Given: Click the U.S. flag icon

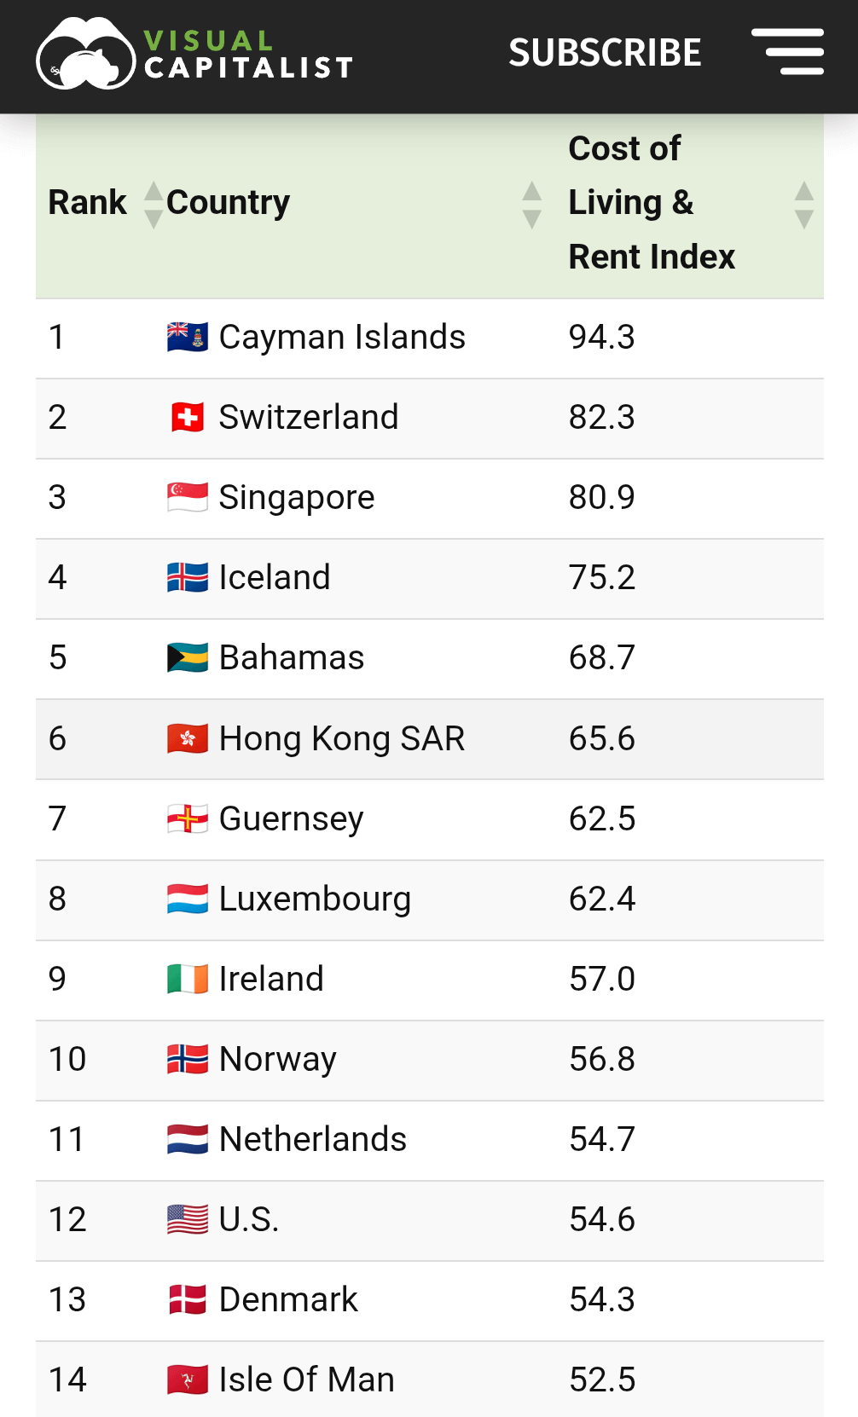Looking at the screenshot, I should (188, 1219).
